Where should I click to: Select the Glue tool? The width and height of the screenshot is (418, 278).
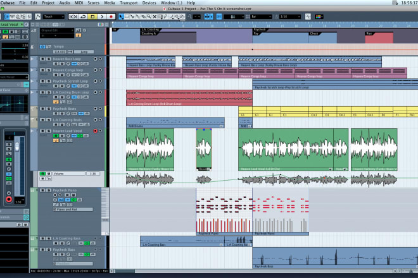pos(138,17)
